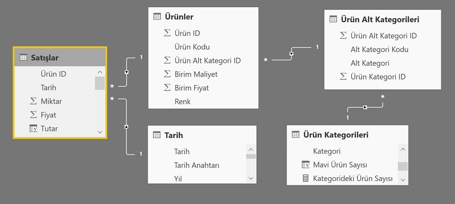Click the filter direction arrow on Tarih relationship
The height and width of the screenshot is (204, 455).
126,126
